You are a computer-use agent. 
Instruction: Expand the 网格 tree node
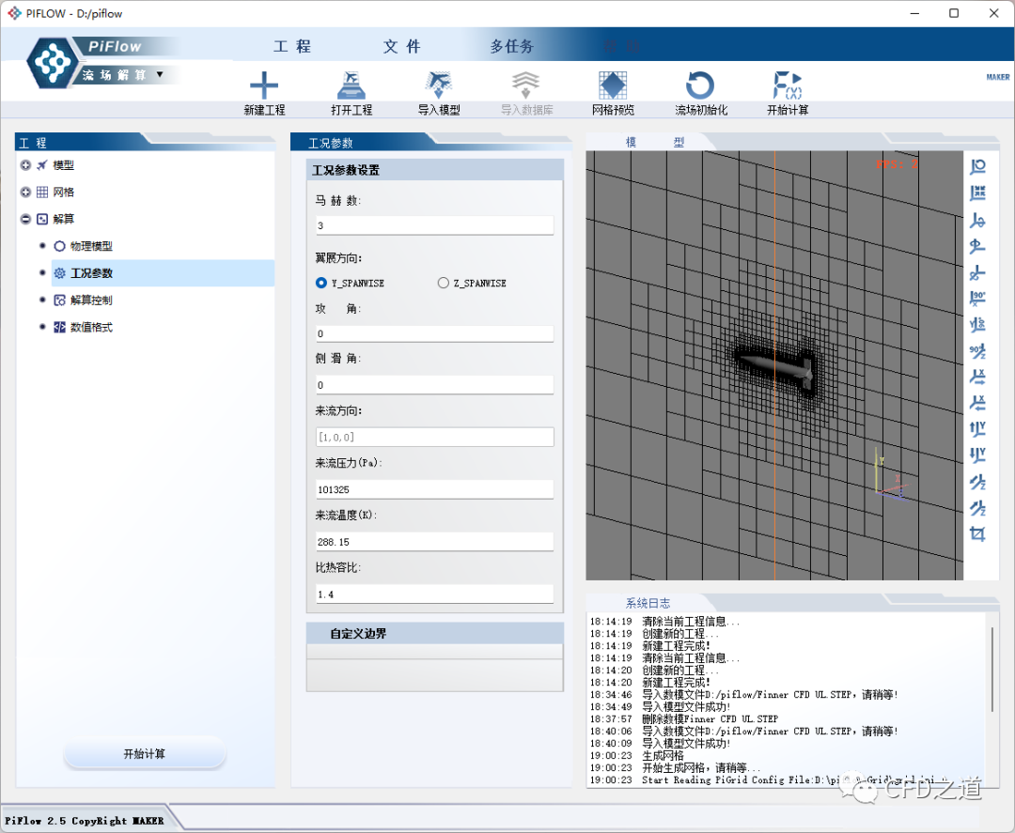click(x=25, y=193)
